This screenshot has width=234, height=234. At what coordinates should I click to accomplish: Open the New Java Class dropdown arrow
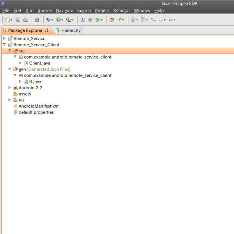(x=101, y=20)
